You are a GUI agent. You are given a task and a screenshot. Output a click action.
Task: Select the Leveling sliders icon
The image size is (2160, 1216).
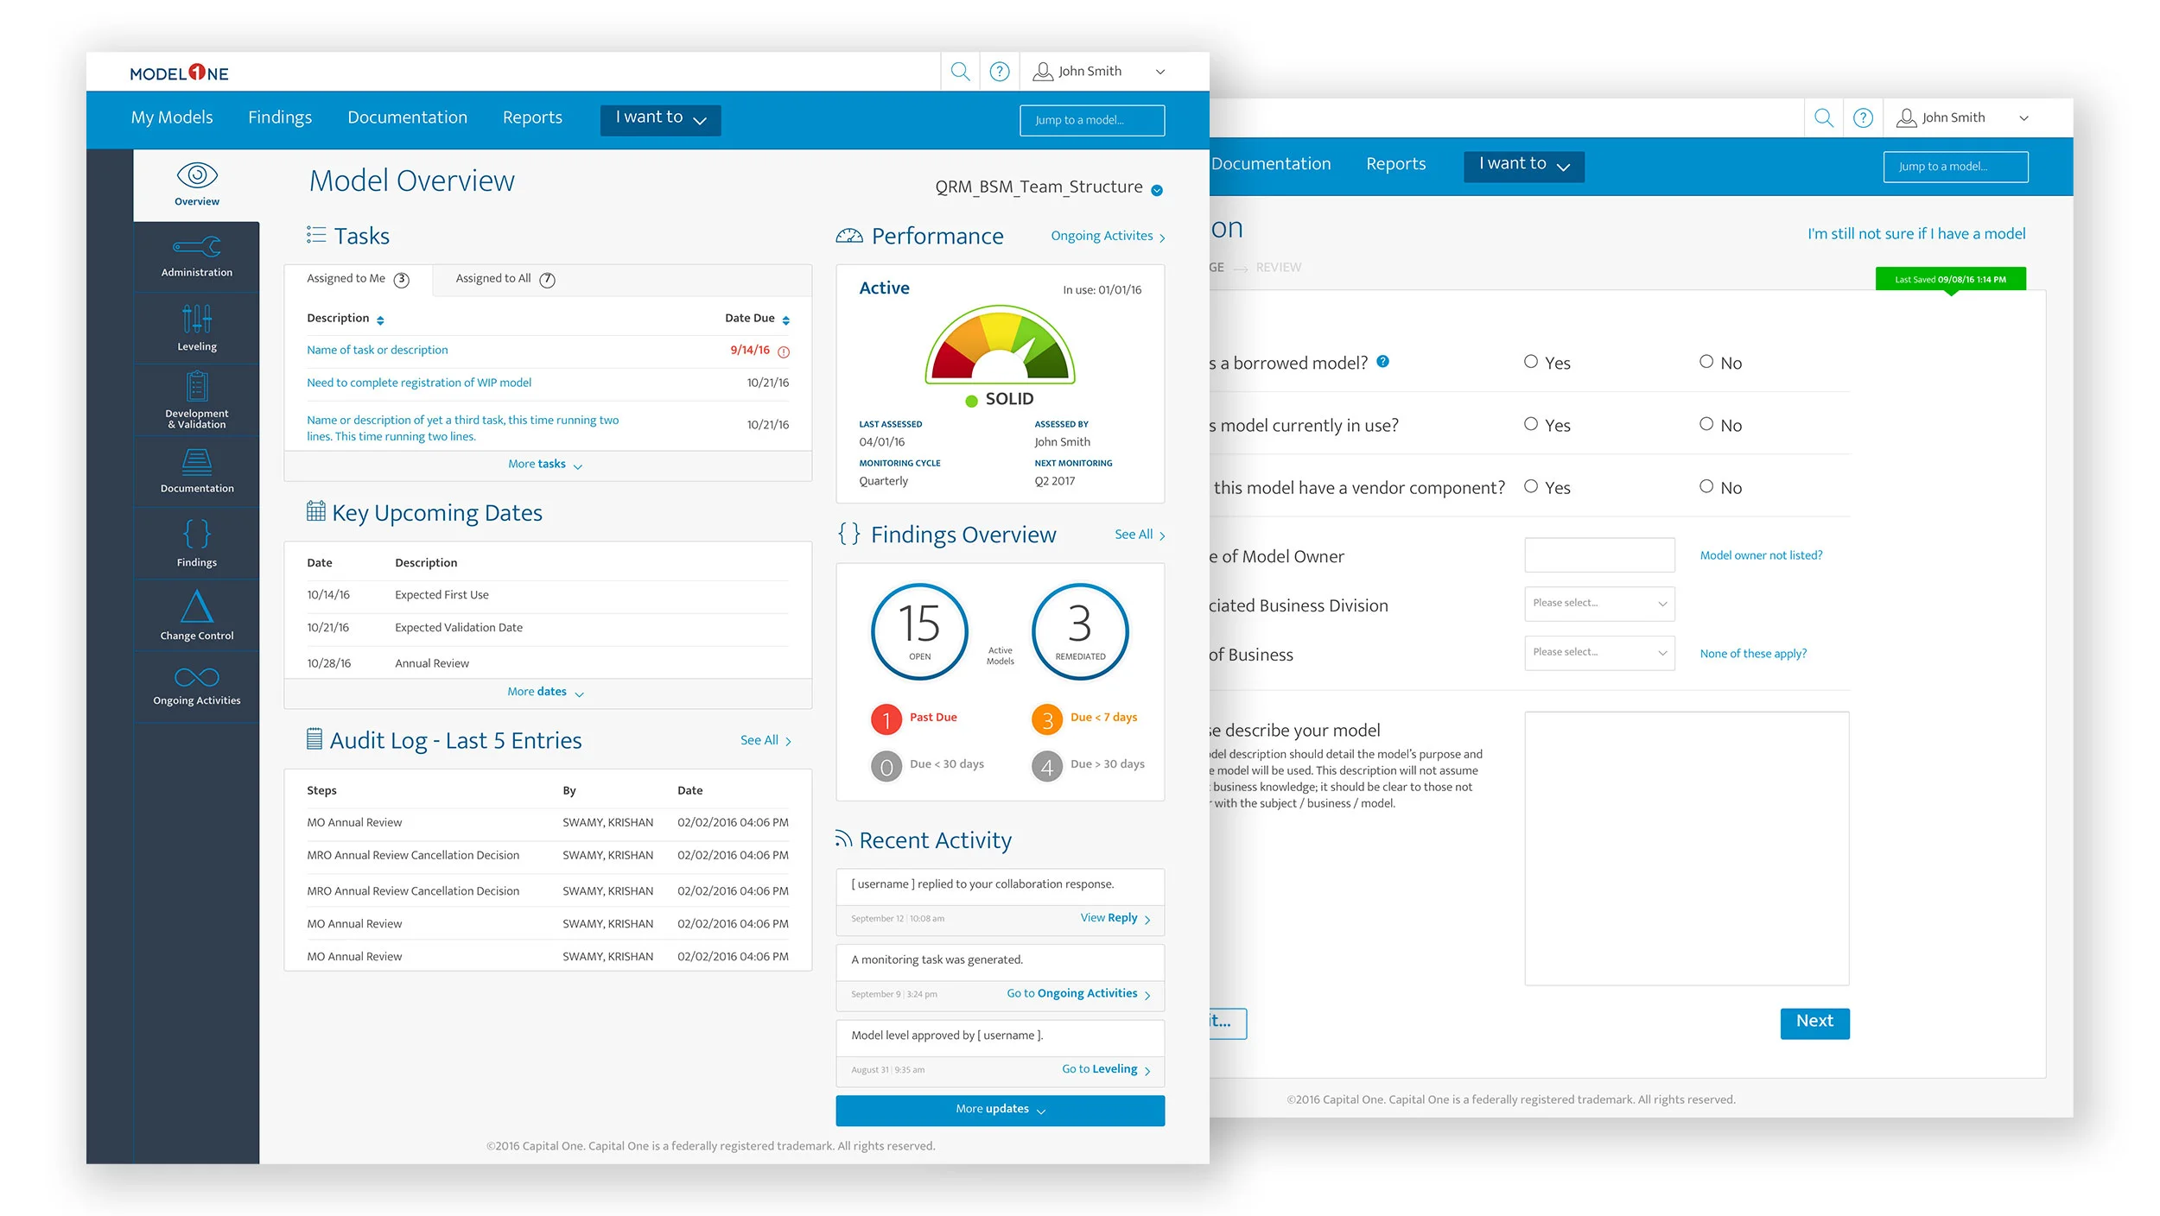point(197,320)
